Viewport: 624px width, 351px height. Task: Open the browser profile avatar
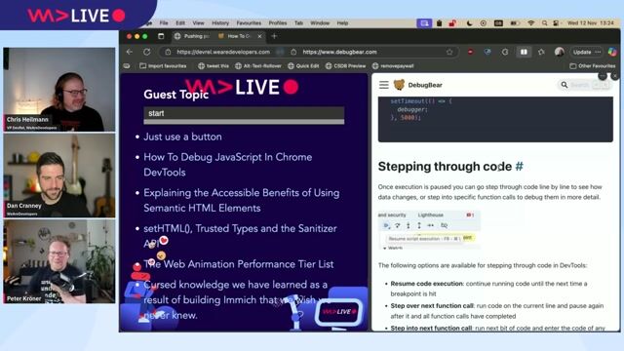pos(559,52)
